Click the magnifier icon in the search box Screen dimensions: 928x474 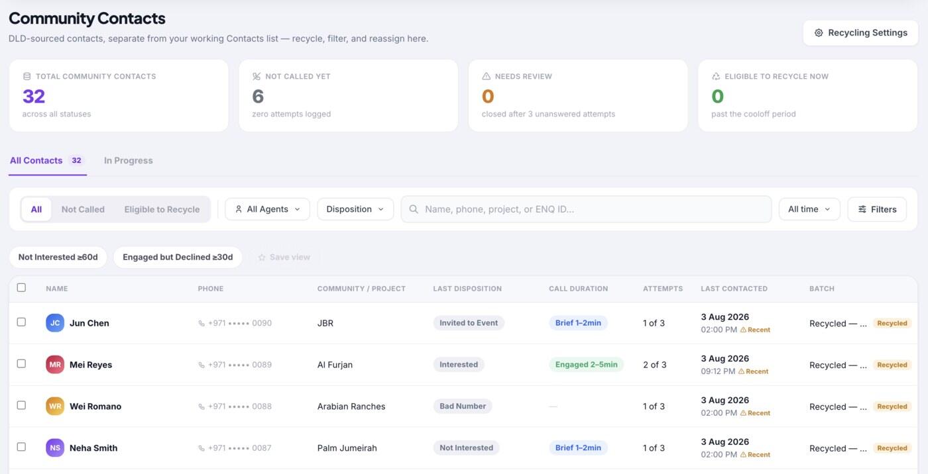pyautogui.click(x=414, y=209)
